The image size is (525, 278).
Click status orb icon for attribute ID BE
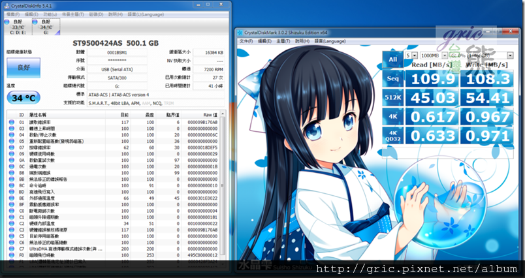click(12, 198)
